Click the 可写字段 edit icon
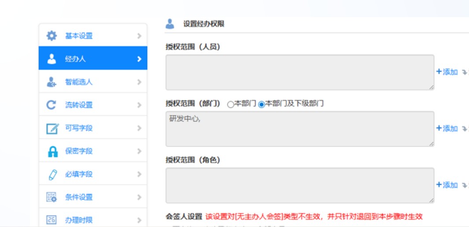 [52, 128]
